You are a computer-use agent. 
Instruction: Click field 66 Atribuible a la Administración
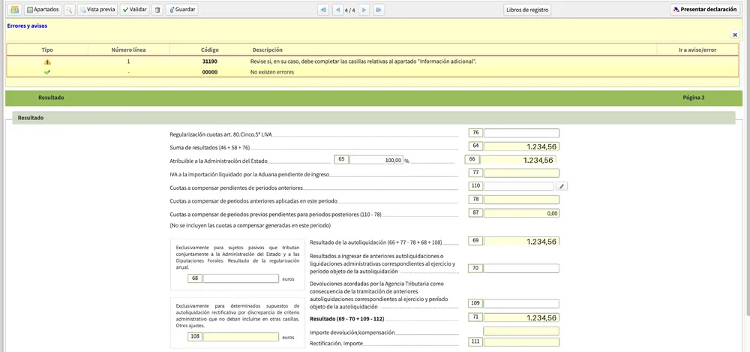point(518,160)
